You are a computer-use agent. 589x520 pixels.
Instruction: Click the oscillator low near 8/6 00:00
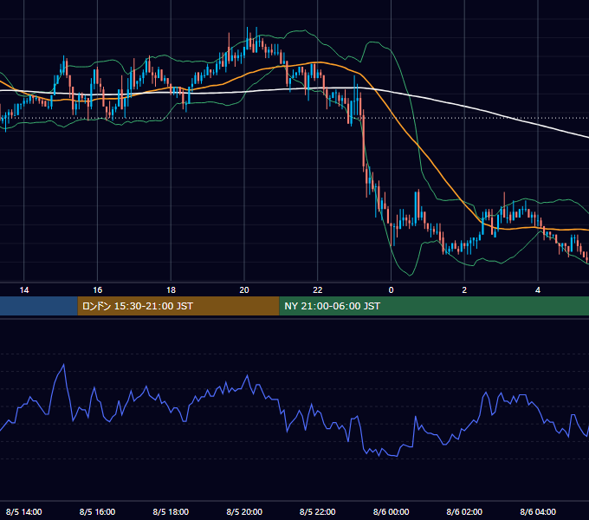pos(397,456)
